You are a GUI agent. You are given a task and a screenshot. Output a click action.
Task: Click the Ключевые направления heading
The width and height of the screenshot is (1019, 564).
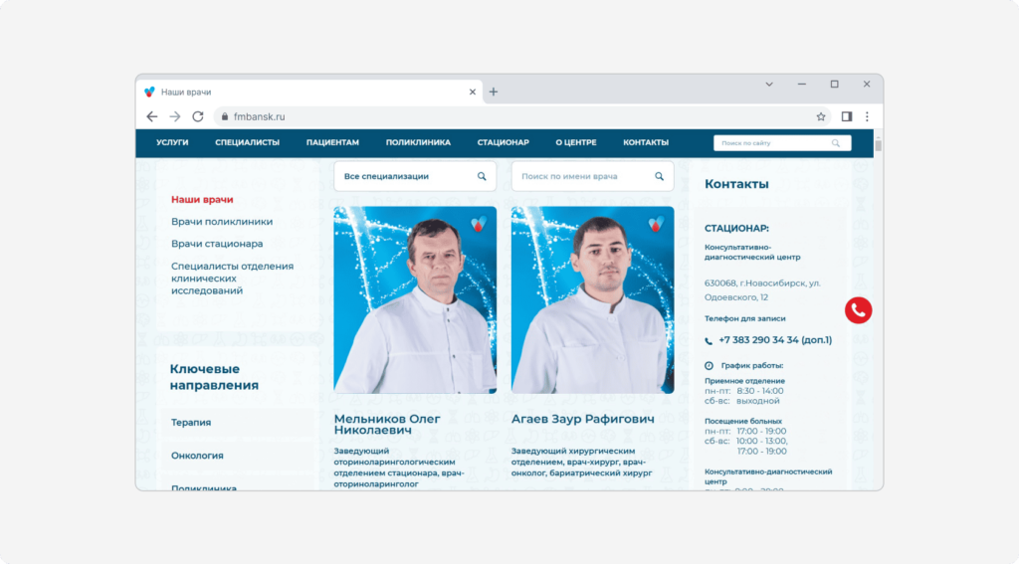(x=214, y=377)
